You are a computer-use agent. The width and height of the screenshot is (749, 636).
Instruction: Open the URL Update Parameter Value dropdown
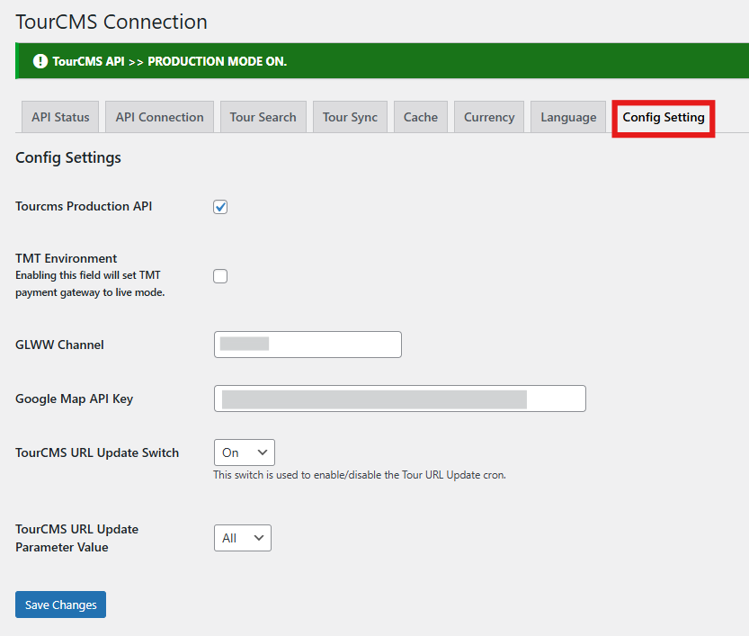tap(243, 538)
